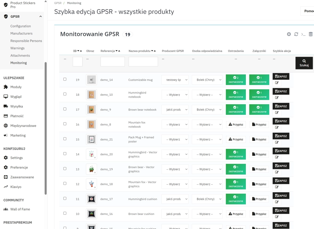This screenshot has height=229, width=314.
Task: Refresh the Monitorowanie GPSR list
Action: (x=296, y=34)
